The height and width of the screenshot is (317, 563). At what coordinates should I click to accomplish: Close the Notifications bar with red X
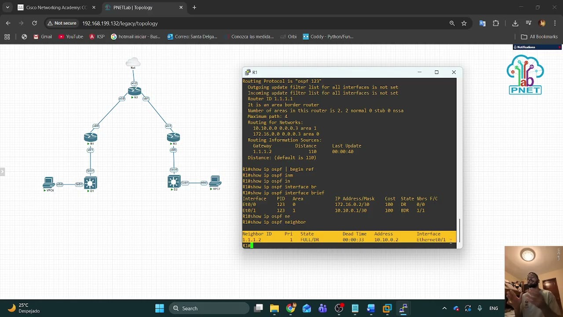pos(559,47)
